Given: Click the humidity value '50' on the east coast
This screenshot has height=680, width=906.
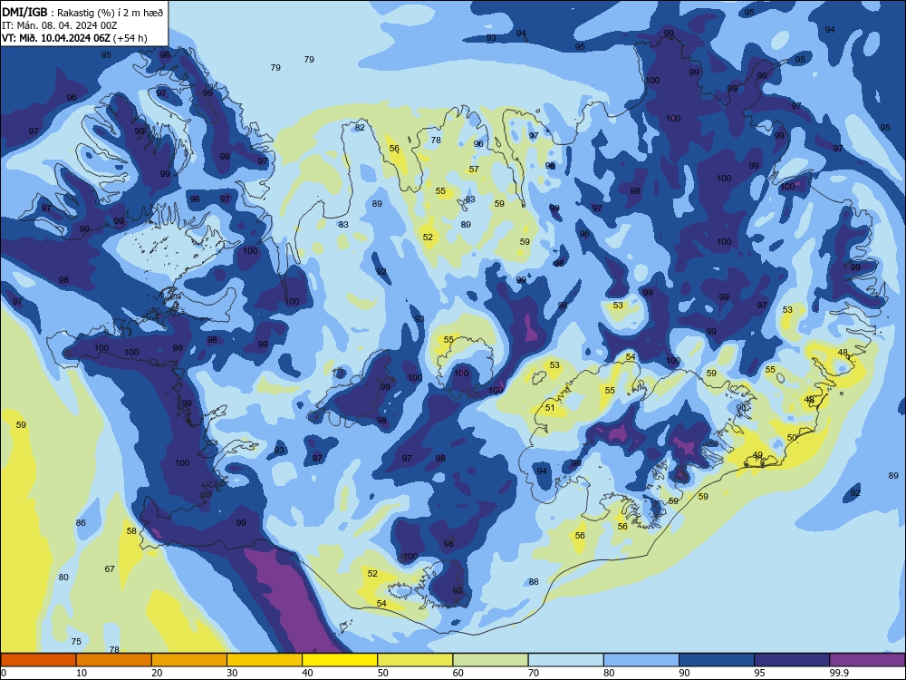Looking at the screenshot, I should click(x=792, y=437).
